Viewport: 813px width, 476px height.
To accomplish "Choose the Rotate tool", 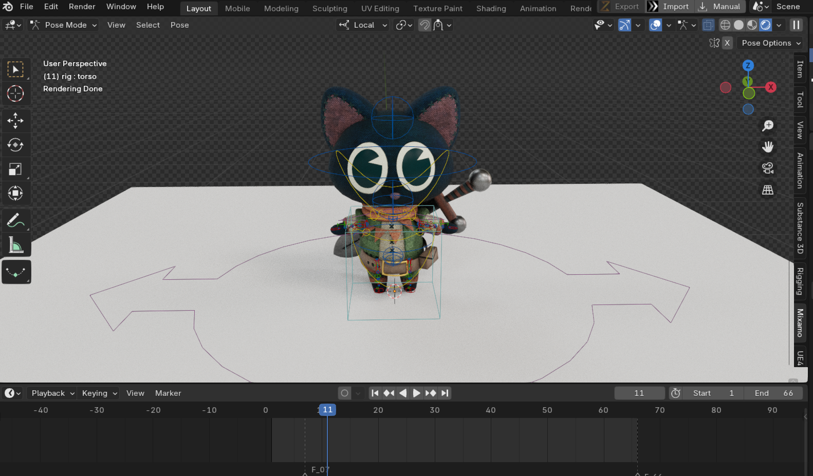I will click(x=15, y=145).
